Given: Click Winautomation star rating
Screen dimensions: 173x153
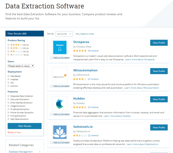Looking at the screenshot, I should point(80,79).
